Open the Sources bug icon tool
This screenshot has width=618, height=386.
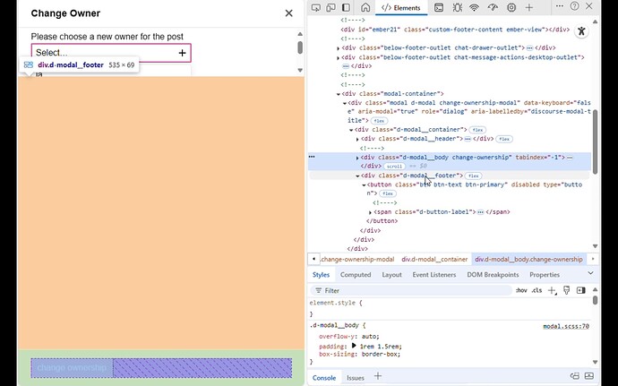(x=457, y=7)
